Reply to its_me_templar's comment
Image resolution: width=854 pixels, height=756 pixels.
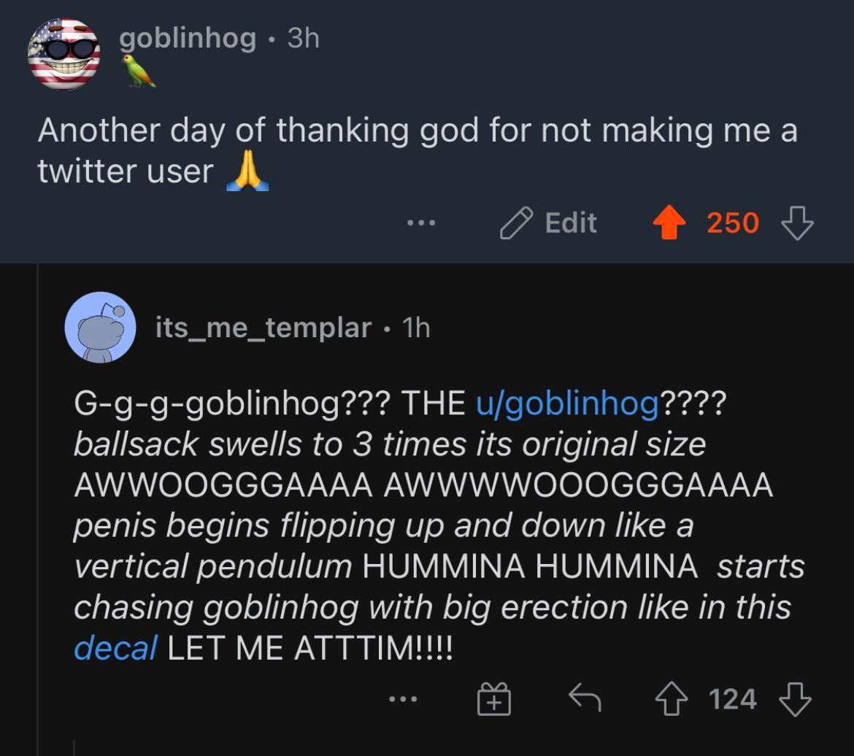pos(585,699)
